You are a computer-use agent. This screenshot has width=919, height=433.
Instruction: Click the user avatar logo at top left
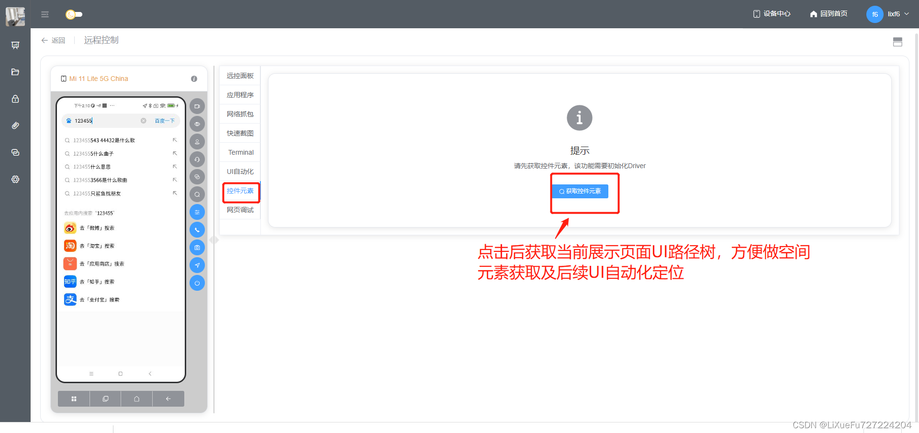tap(15, 16)
